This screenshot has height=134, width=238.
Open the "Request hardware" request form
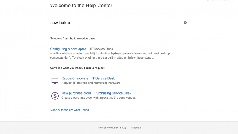[75, 78]
